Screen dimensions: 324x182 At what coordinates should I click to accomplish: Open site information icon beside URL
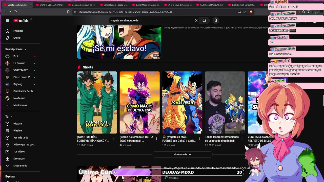click(75, 12)
